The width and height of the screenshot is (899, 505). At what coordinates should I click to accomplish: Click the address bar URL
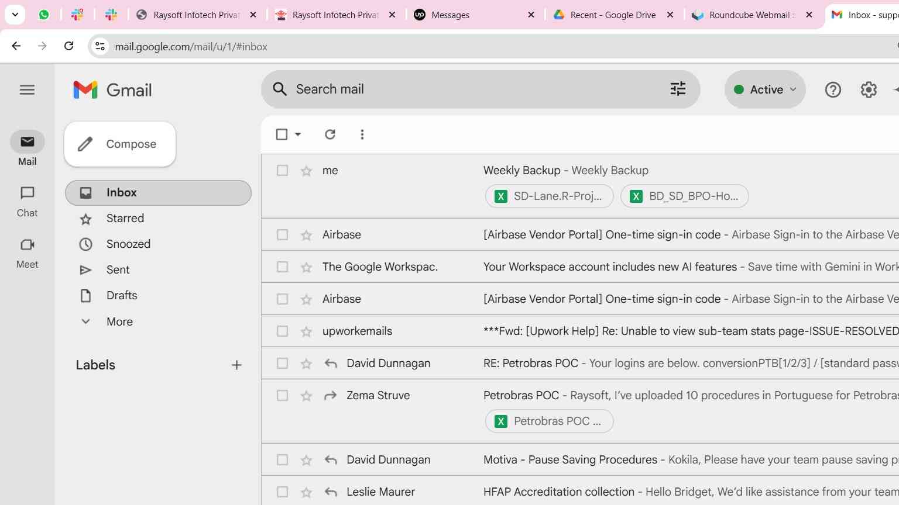191,47
